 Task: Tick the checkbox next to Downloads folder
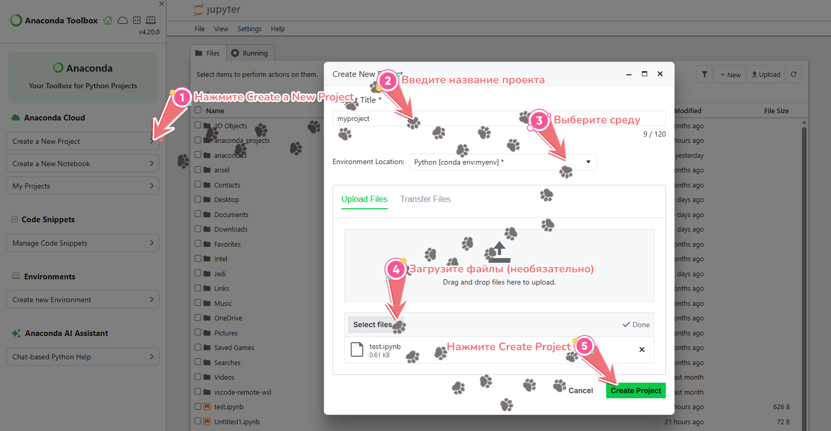(198, 228)
